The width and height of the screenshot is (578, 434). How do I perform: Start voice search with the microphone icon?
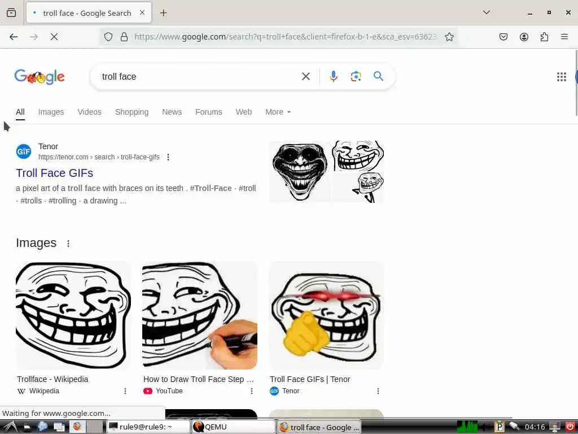(333, 76)
